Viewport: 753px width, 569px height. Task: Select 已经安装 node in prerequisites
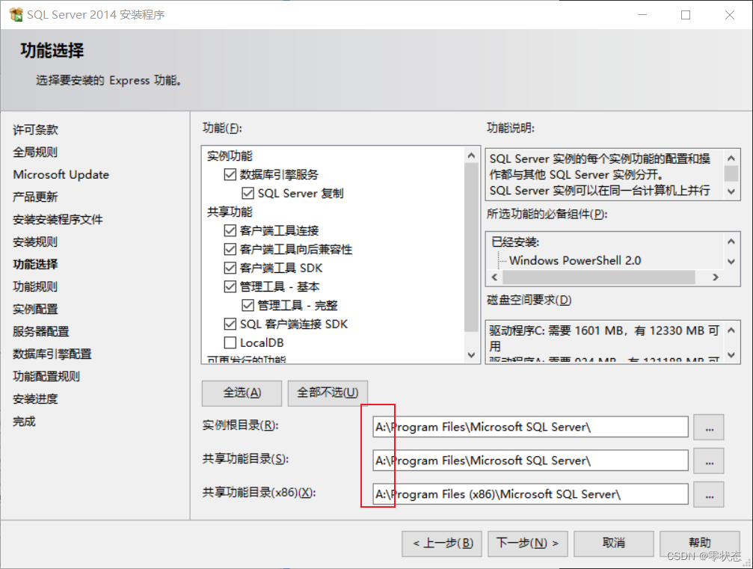515,242
